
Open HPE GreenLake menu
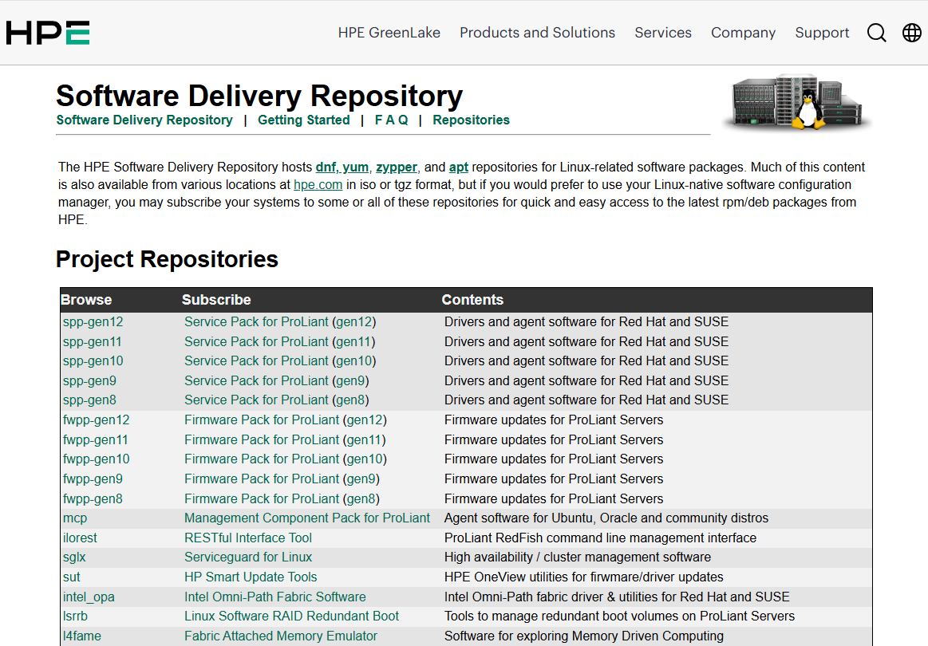(389, 33)
